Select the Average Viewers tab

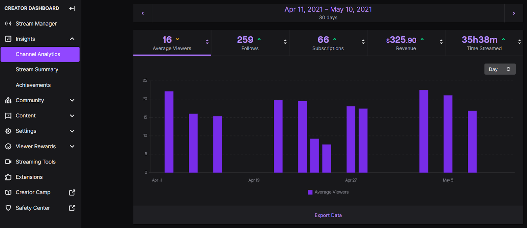[x=172, y=43]
